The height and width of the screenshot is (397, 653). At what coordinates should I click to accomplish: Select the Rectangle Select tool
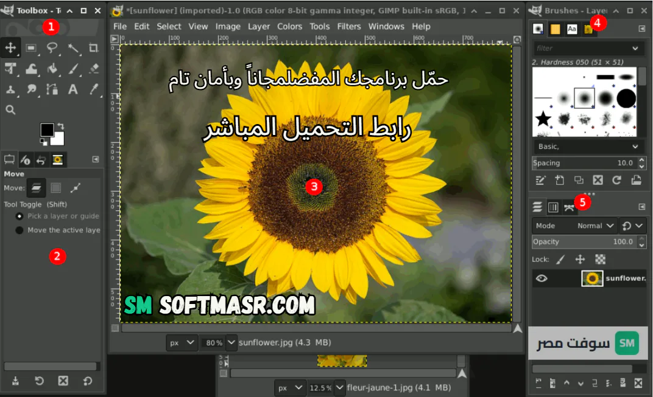31,48
